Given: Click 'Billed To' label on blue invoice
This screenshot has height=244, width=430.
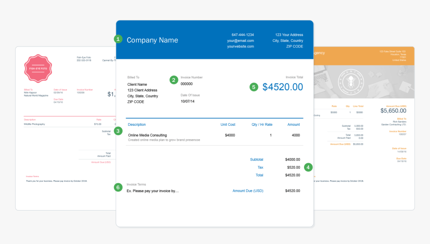Looking at the screenshot, I should (133, 77).
